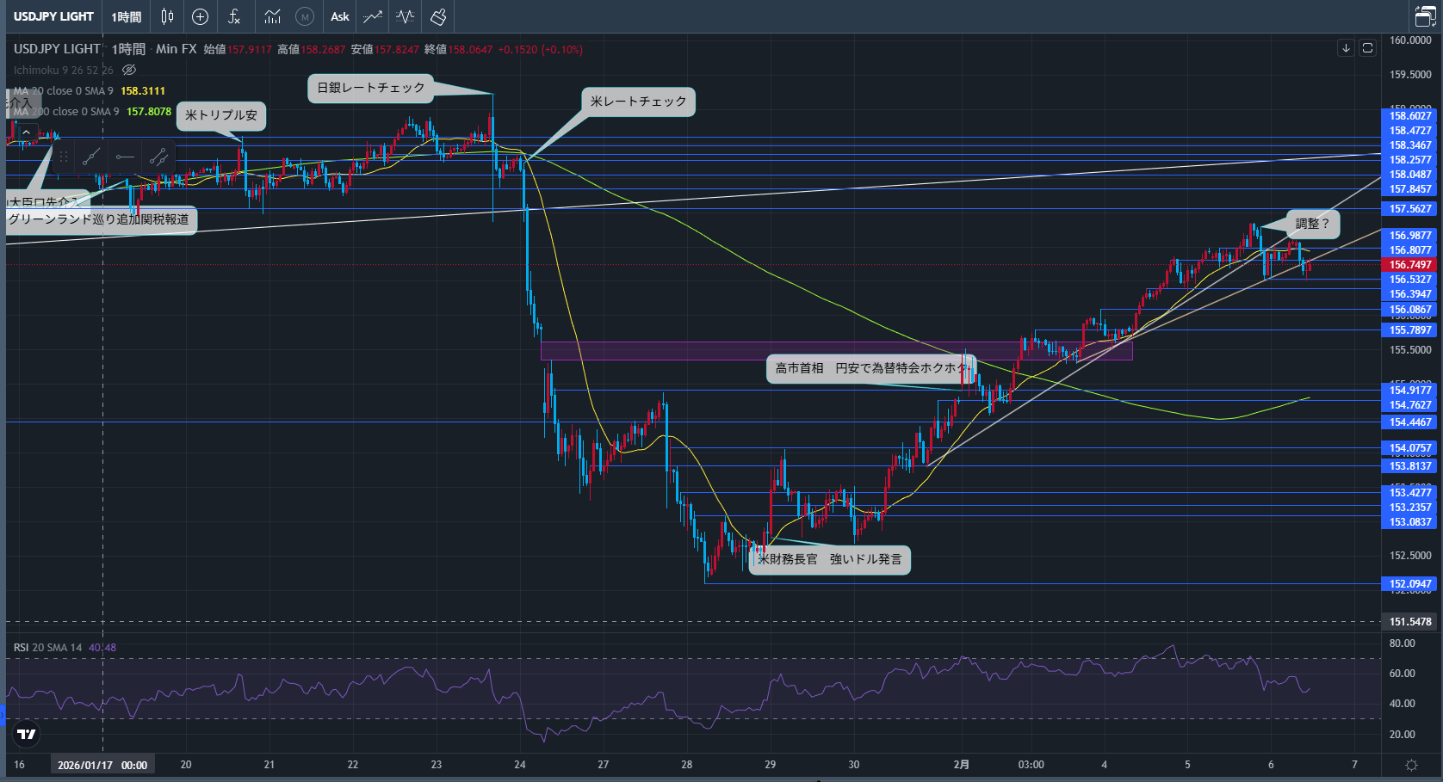The height and width of the screenshot is (782, 1443).
Task: Toggle Ichimoku indicator visibility eye icon
Action: pos(129,70)
